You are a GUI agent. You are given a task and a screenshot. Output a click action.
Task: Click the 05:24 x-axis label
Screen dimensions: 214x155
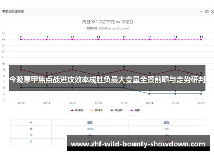tap(98, 103)
